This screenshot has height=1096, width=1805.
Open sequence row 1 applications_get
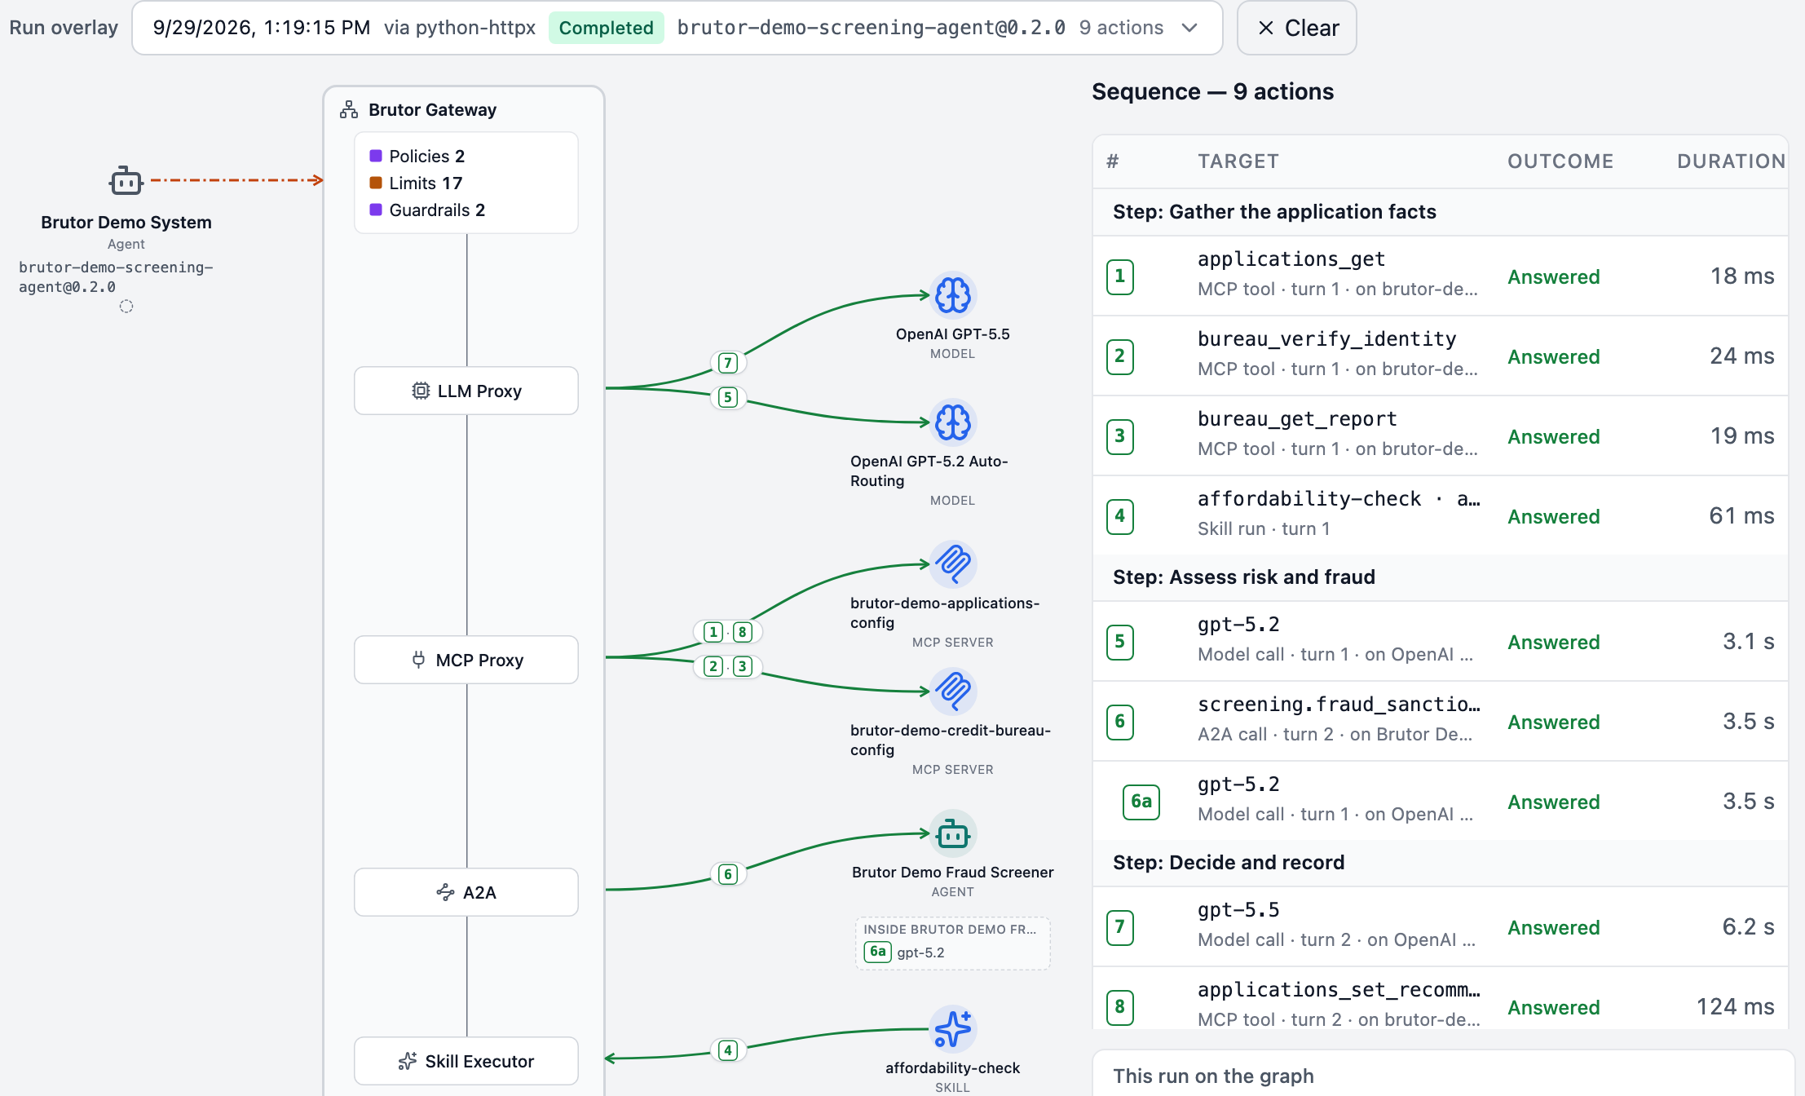[1441, 276]
